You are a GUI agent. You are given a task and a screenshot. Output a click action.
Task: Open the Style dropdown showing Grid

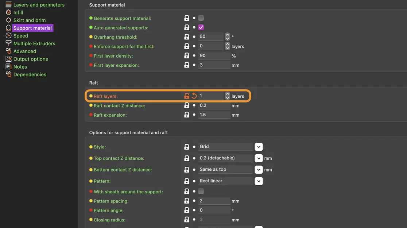(259, 147)
